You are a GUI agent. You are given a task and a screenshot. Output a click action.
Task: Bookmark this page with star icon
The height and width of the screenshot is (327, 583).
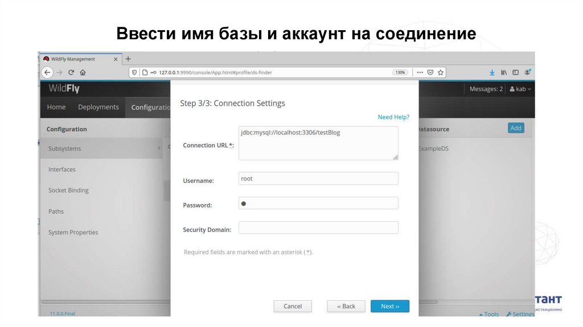[441, 72]
